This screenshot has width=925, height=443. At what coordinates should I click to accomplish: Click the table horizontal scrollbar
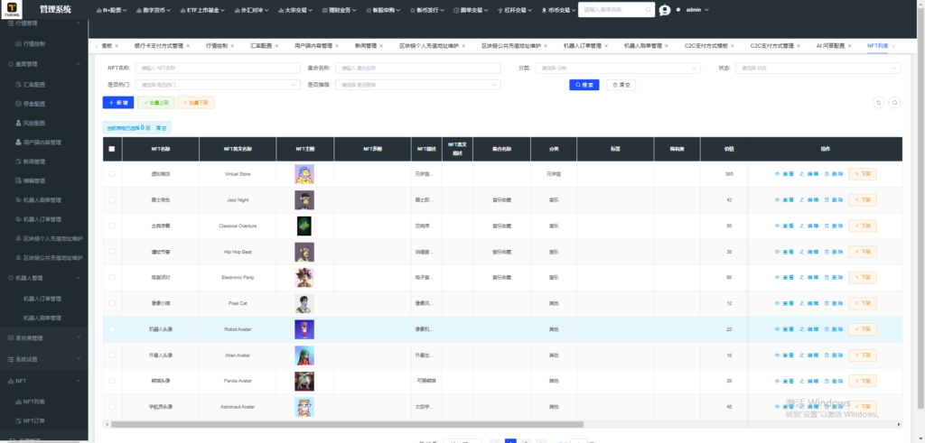pos(347,424)
